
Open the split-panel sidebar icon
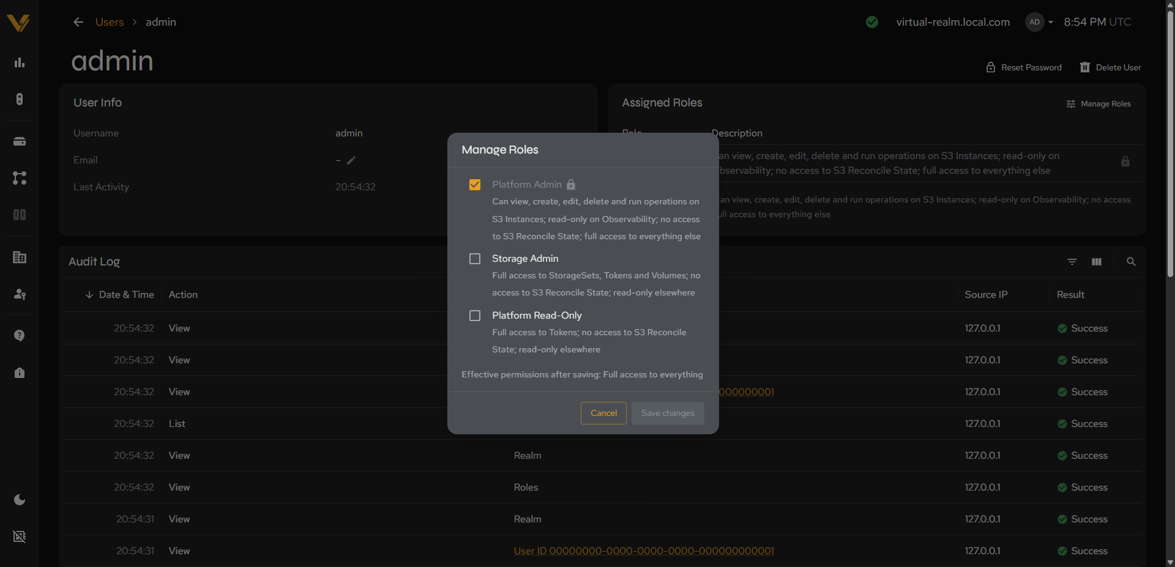20,215
